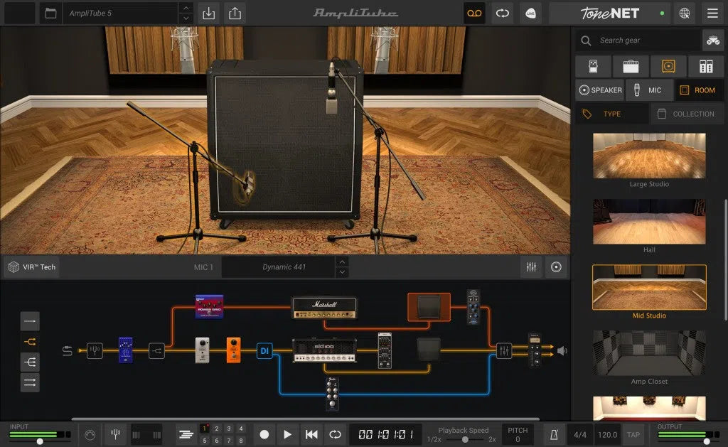Open Live mode from the top toolbar
This screenshot has width=728, height=447.
(530, 13)
